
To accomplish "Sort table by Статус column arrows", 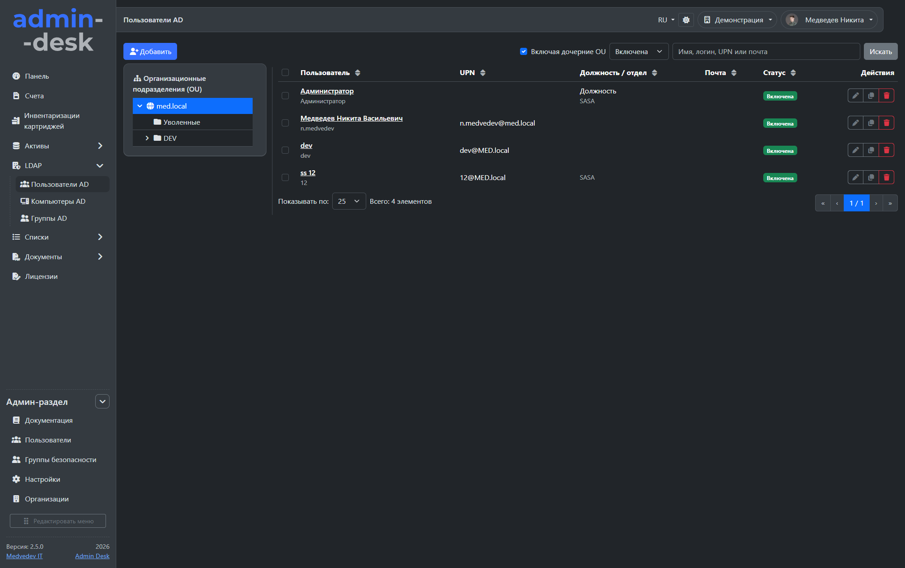I will tap(793, 73).
